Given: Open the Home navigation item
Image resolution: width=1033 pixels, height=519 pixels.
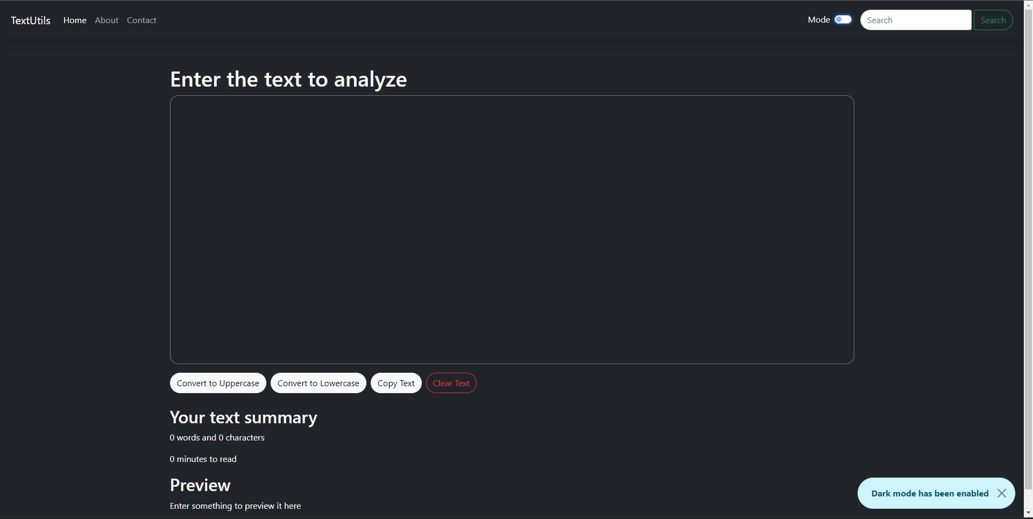Looking at the screenshot, I should click(x=74, y=20).
